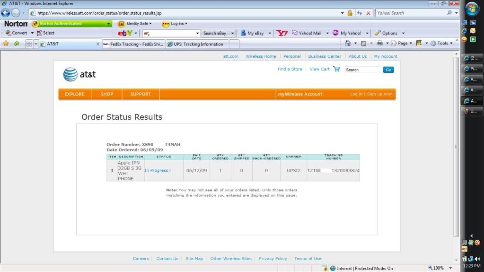Click the Yahoo search magnifier icon
This screenshot has height=272, width=484.
click(449, 13)
